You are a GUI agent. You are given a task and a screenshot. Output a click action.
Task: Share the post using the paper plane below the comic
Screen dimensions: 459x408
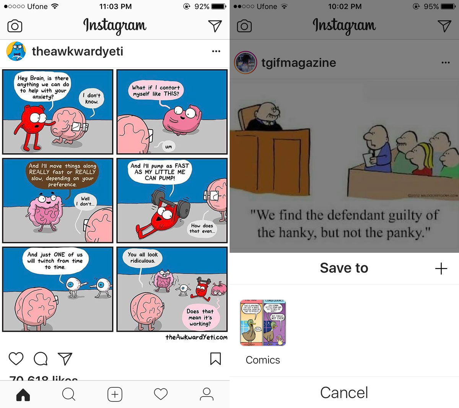pos(65,359)
